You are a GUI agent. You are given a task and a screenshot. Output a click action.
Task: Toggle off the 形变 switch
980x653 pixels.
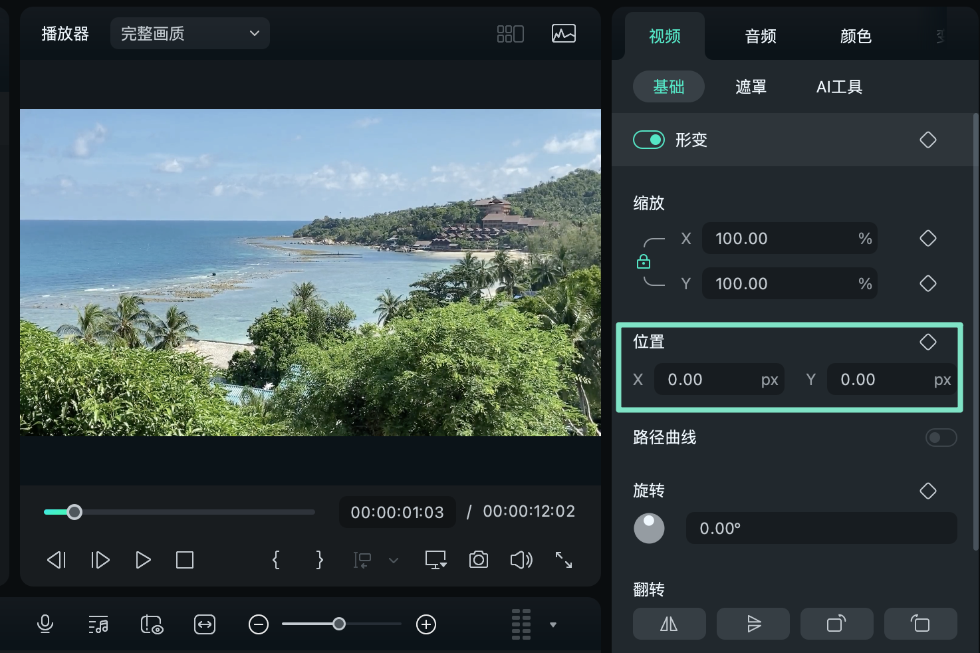[x=648, y=140]
